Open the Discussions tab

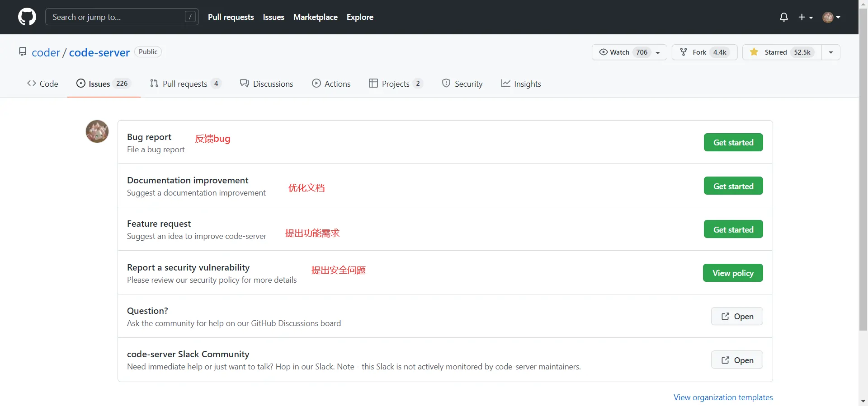click(x=267, y=84)
